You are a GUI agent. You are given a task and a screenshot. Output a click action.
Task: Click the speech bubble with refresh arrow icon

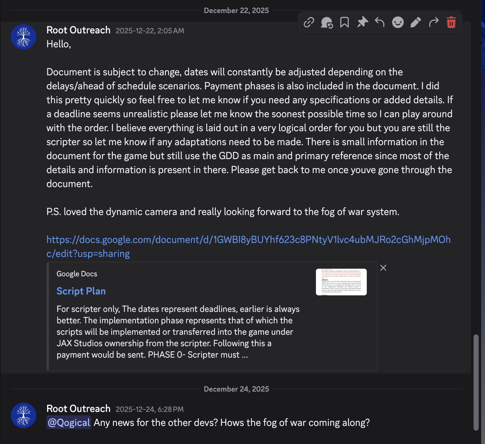327,23
